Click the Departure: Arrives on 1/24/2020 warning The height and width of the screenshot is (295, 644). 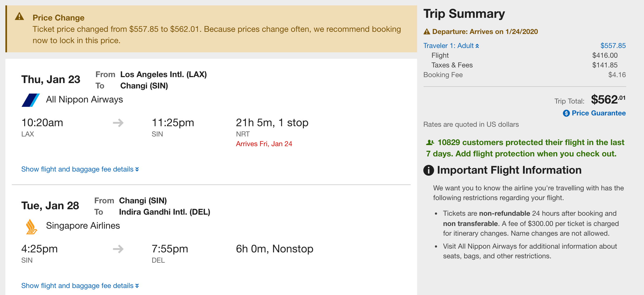tap(485, 32)
